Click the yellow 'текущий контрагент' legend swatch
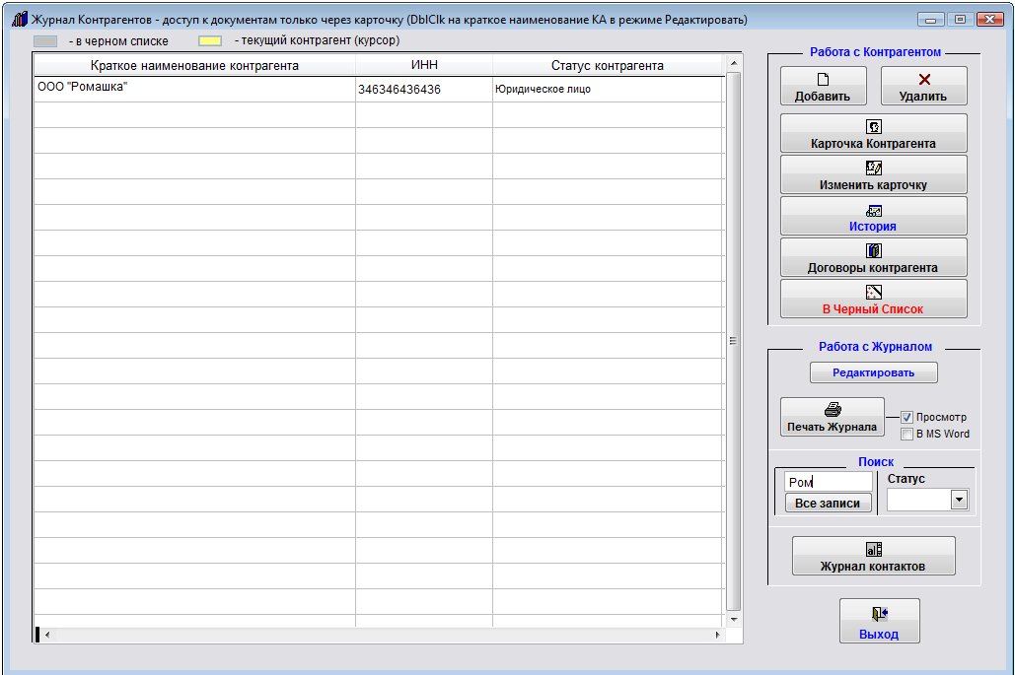 click(x=210, y=40)
